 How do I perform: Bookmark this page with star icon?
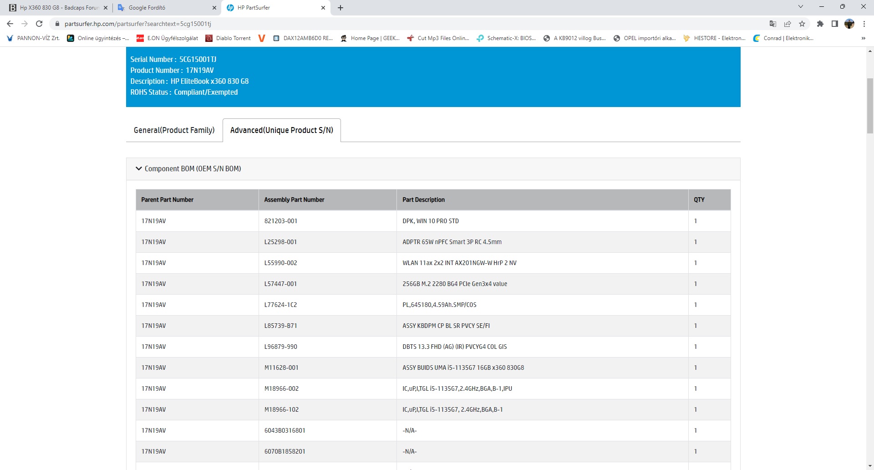(802, 24)
